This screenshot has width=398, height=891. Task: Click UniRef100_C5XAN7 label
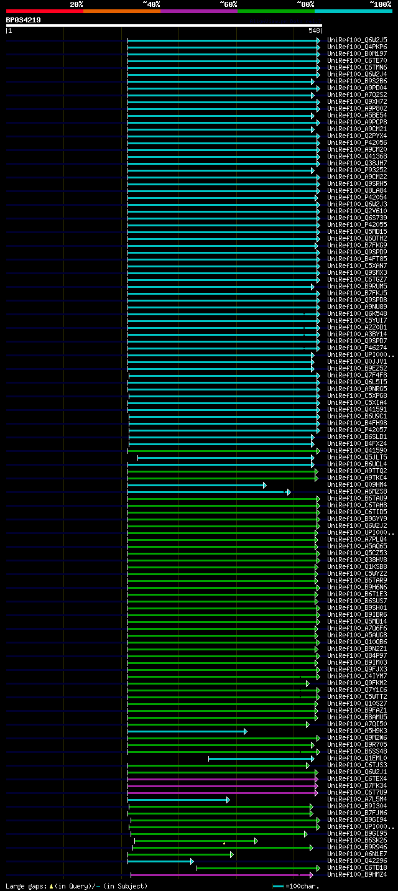click(x=357, y=265)
